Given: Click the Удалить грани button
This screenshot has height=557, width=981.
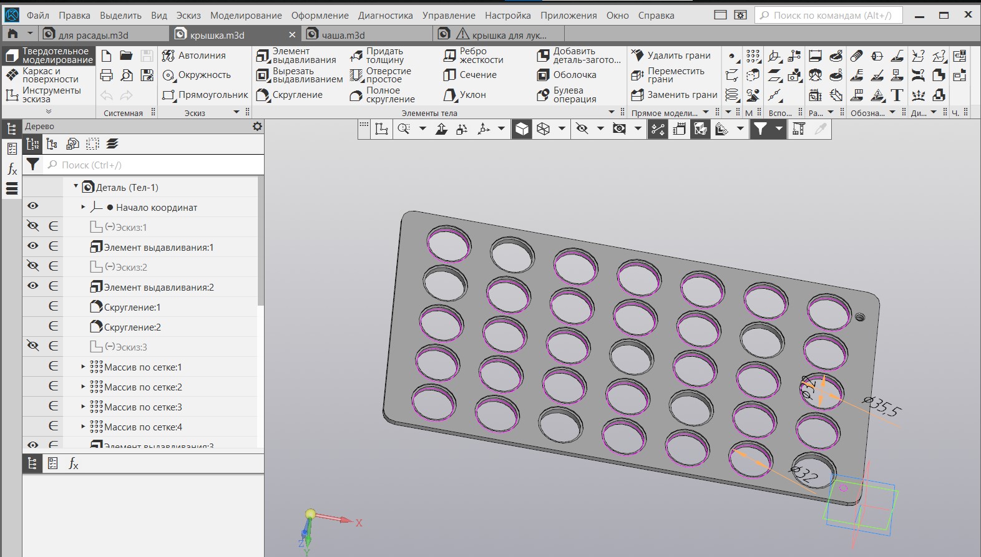Looking at the screenshot, I should 671,56.
